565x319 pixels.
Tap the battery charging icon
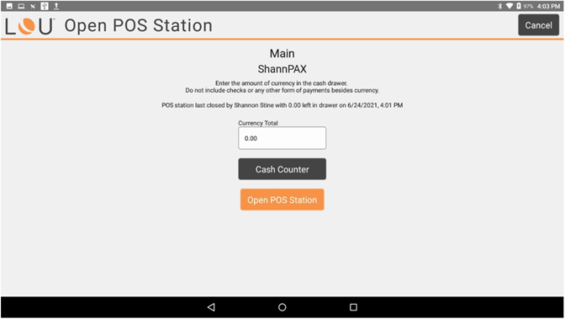(x=519, y=6)
